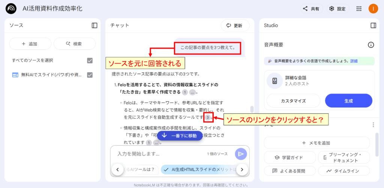Click the refresh chat button
Screen dimensions: 384x188
click(x=235, y=25)
